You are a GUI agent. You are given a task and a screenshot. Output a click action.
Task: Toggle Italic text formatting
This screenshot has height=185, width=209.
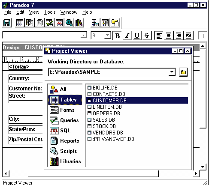[x=127, y=36]
